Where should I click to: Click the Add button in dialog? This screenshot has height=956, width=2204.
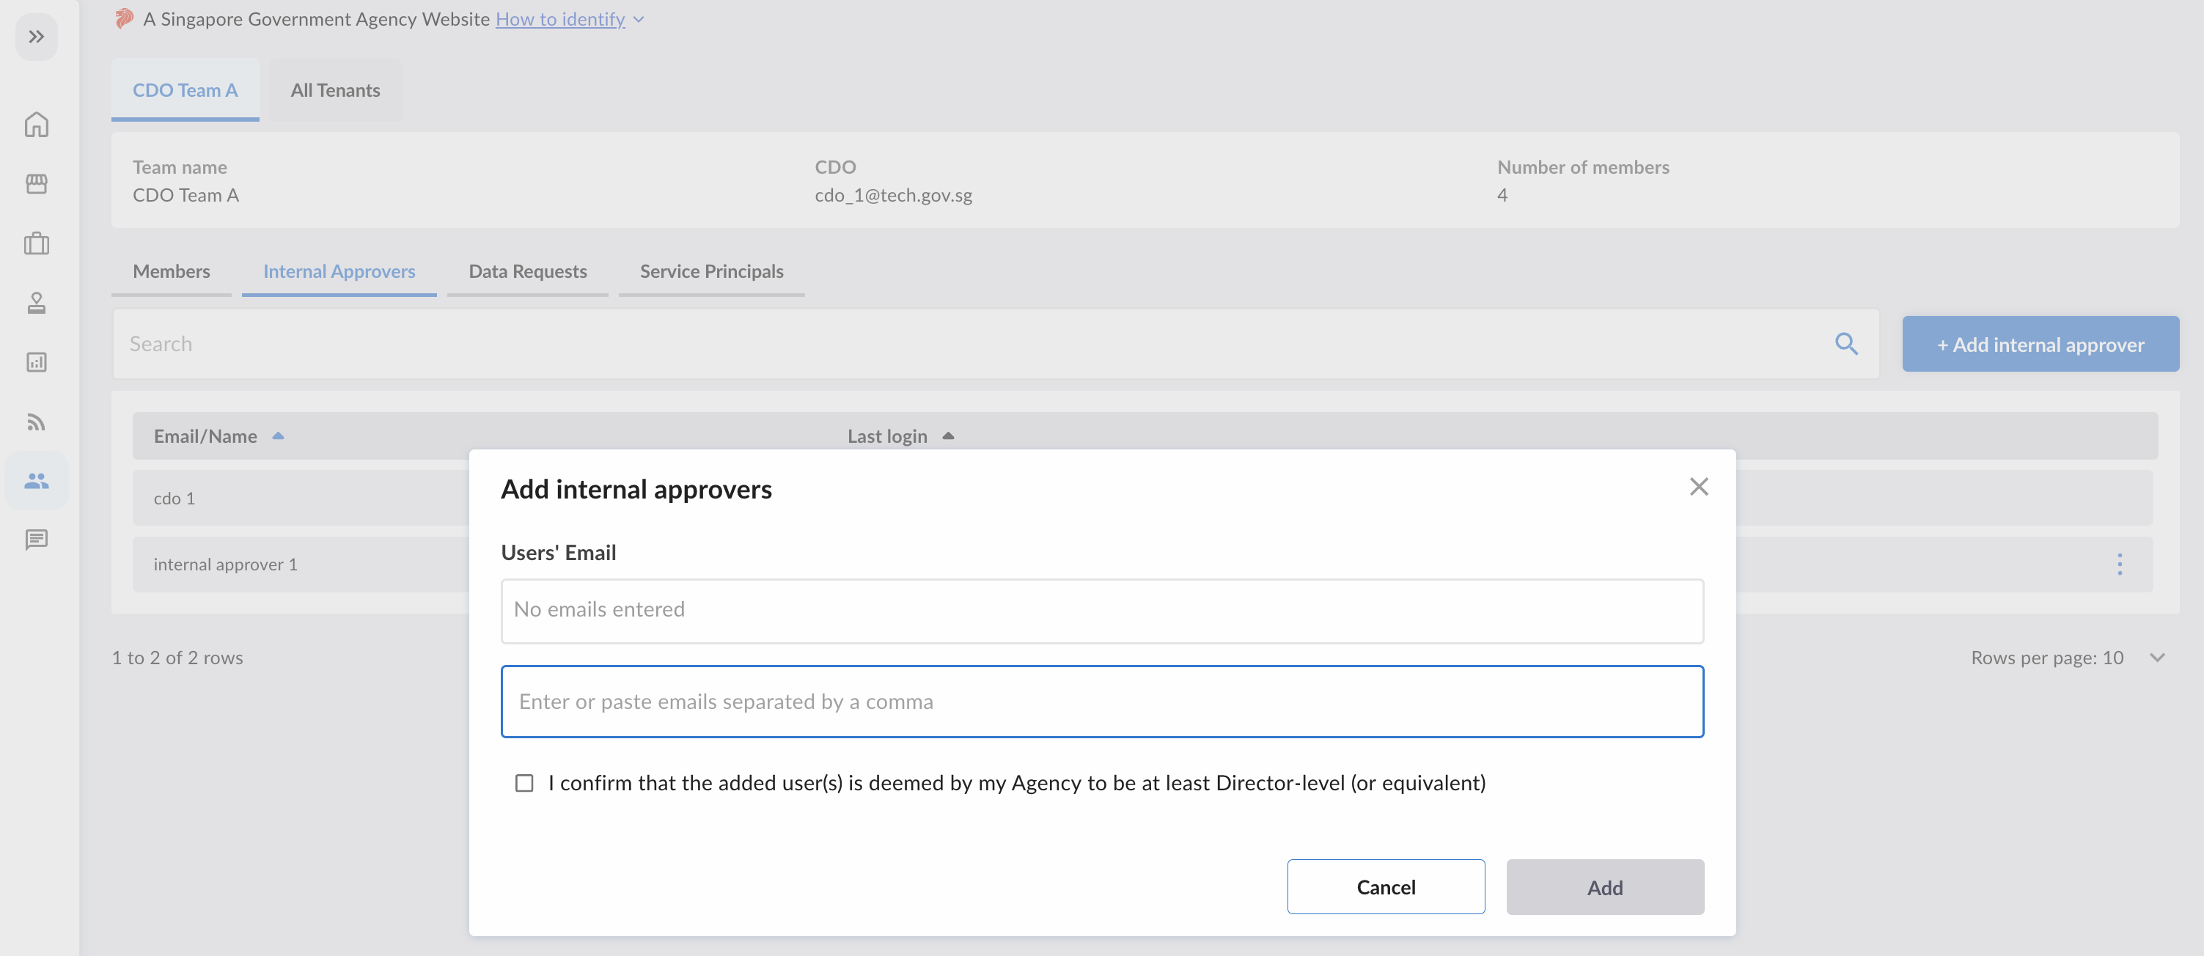pyautogui.click(x=1604, y=886)
